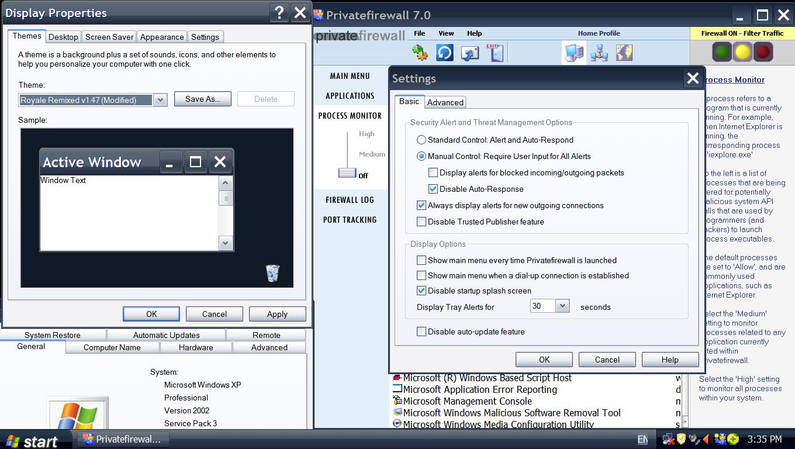Click the Process Monitor slider handle
795x449 pixels.
click(x=347, y=173)
